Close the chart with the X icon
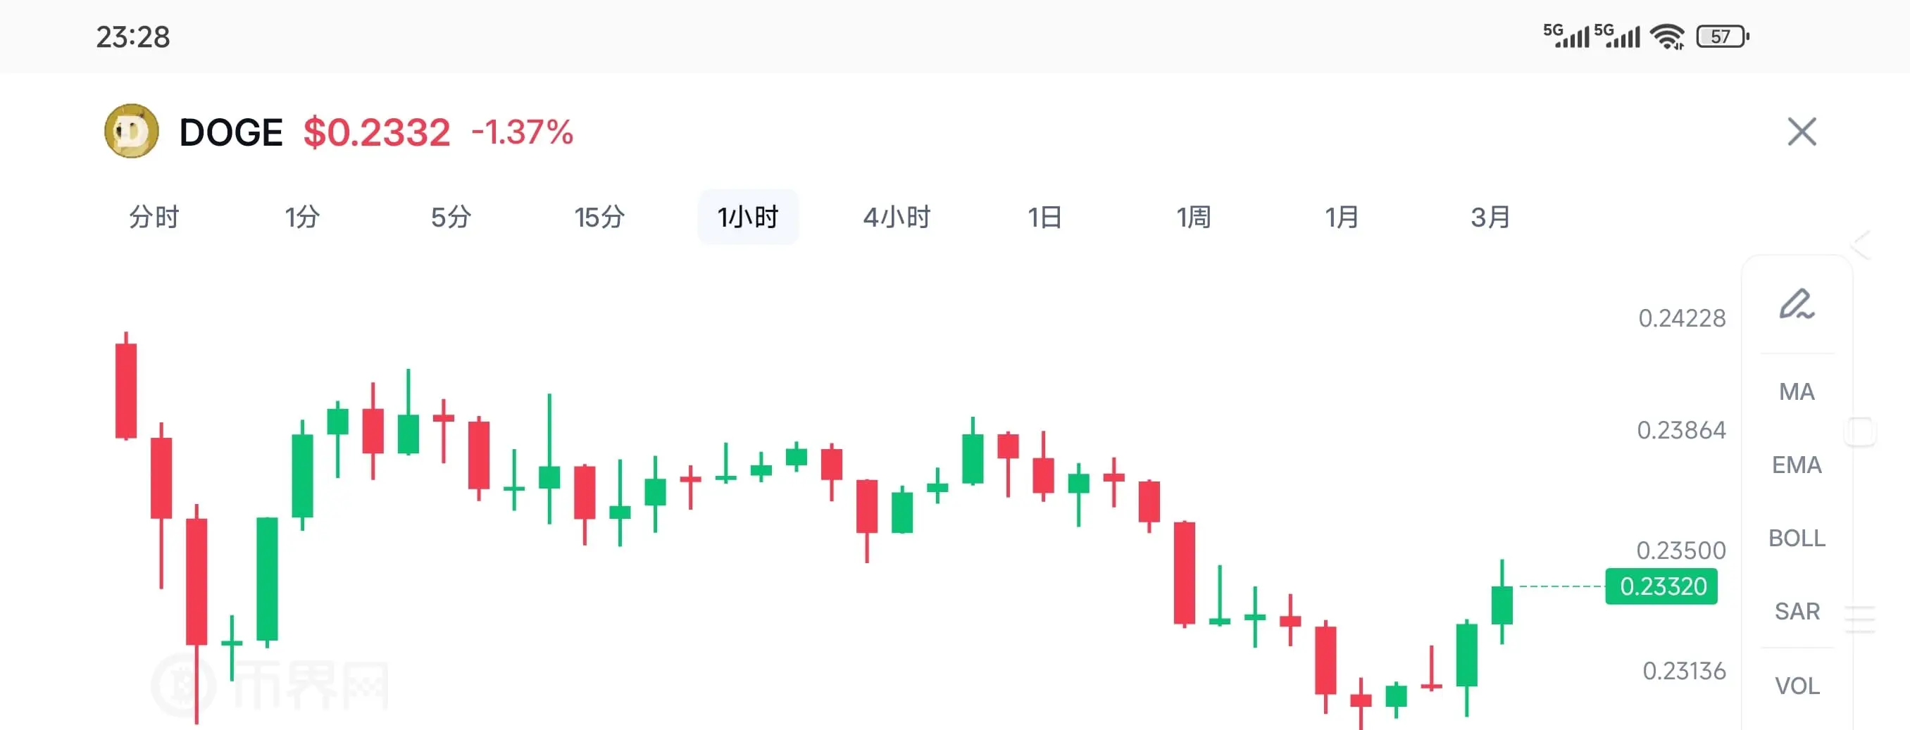 (x=1801, y=132)
